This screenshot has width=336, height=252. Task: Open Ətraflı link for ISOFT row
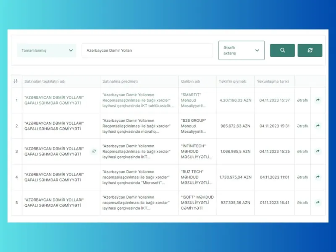point(302,202)
